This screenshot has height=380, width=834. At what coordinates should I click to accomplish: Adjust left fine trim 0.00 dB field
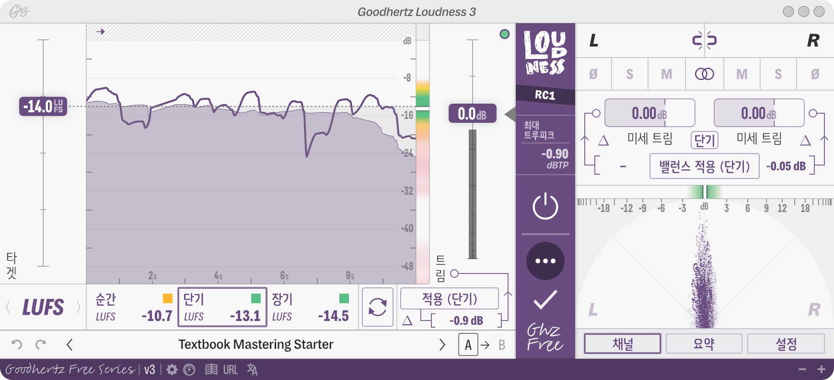click(x=650, y=113)
